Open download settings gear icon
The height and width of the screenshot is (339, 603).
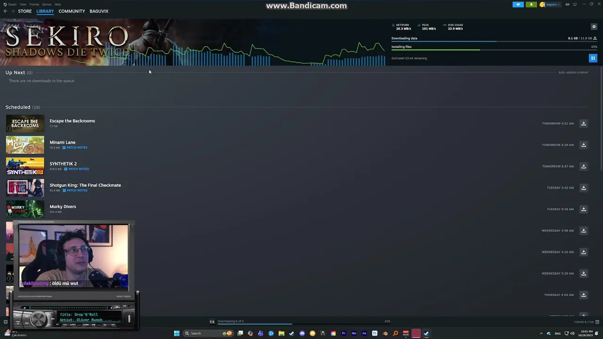594,27
